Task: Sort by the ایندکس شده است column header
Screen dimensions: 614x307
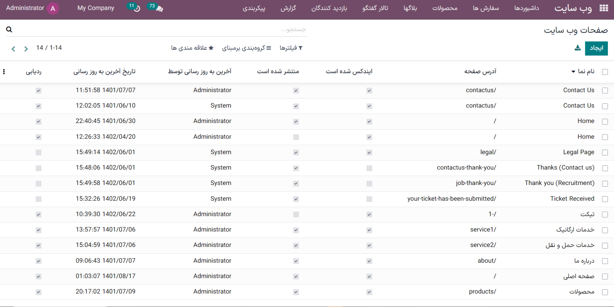Action: pyautogui.click(x=349, y=71)
